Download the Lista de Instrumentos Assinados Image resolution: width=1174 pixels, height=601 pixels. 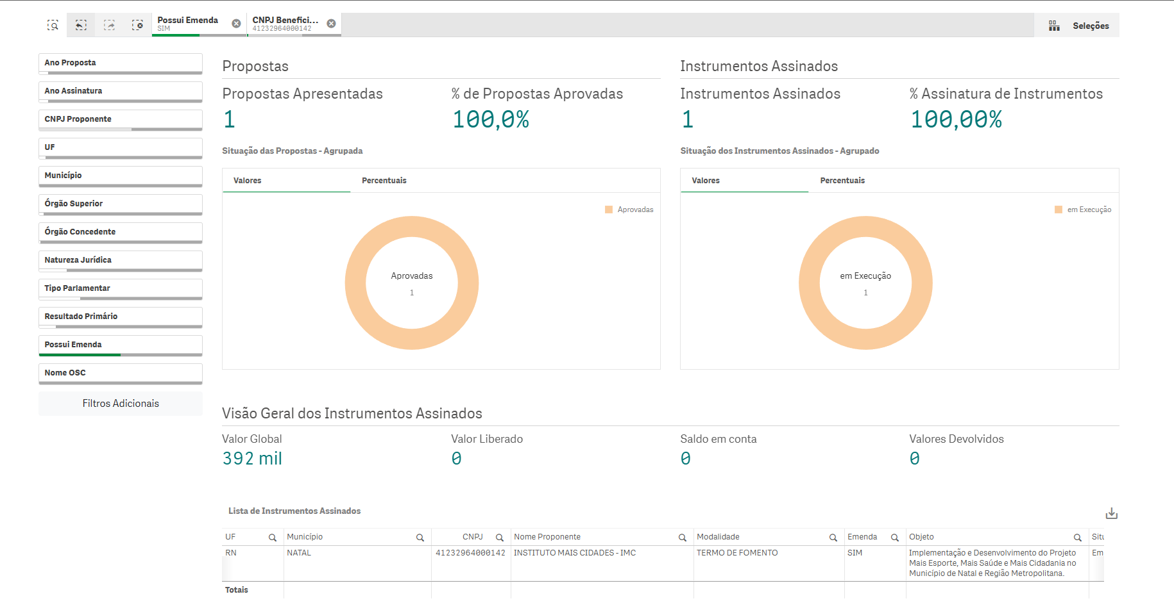1111,513
